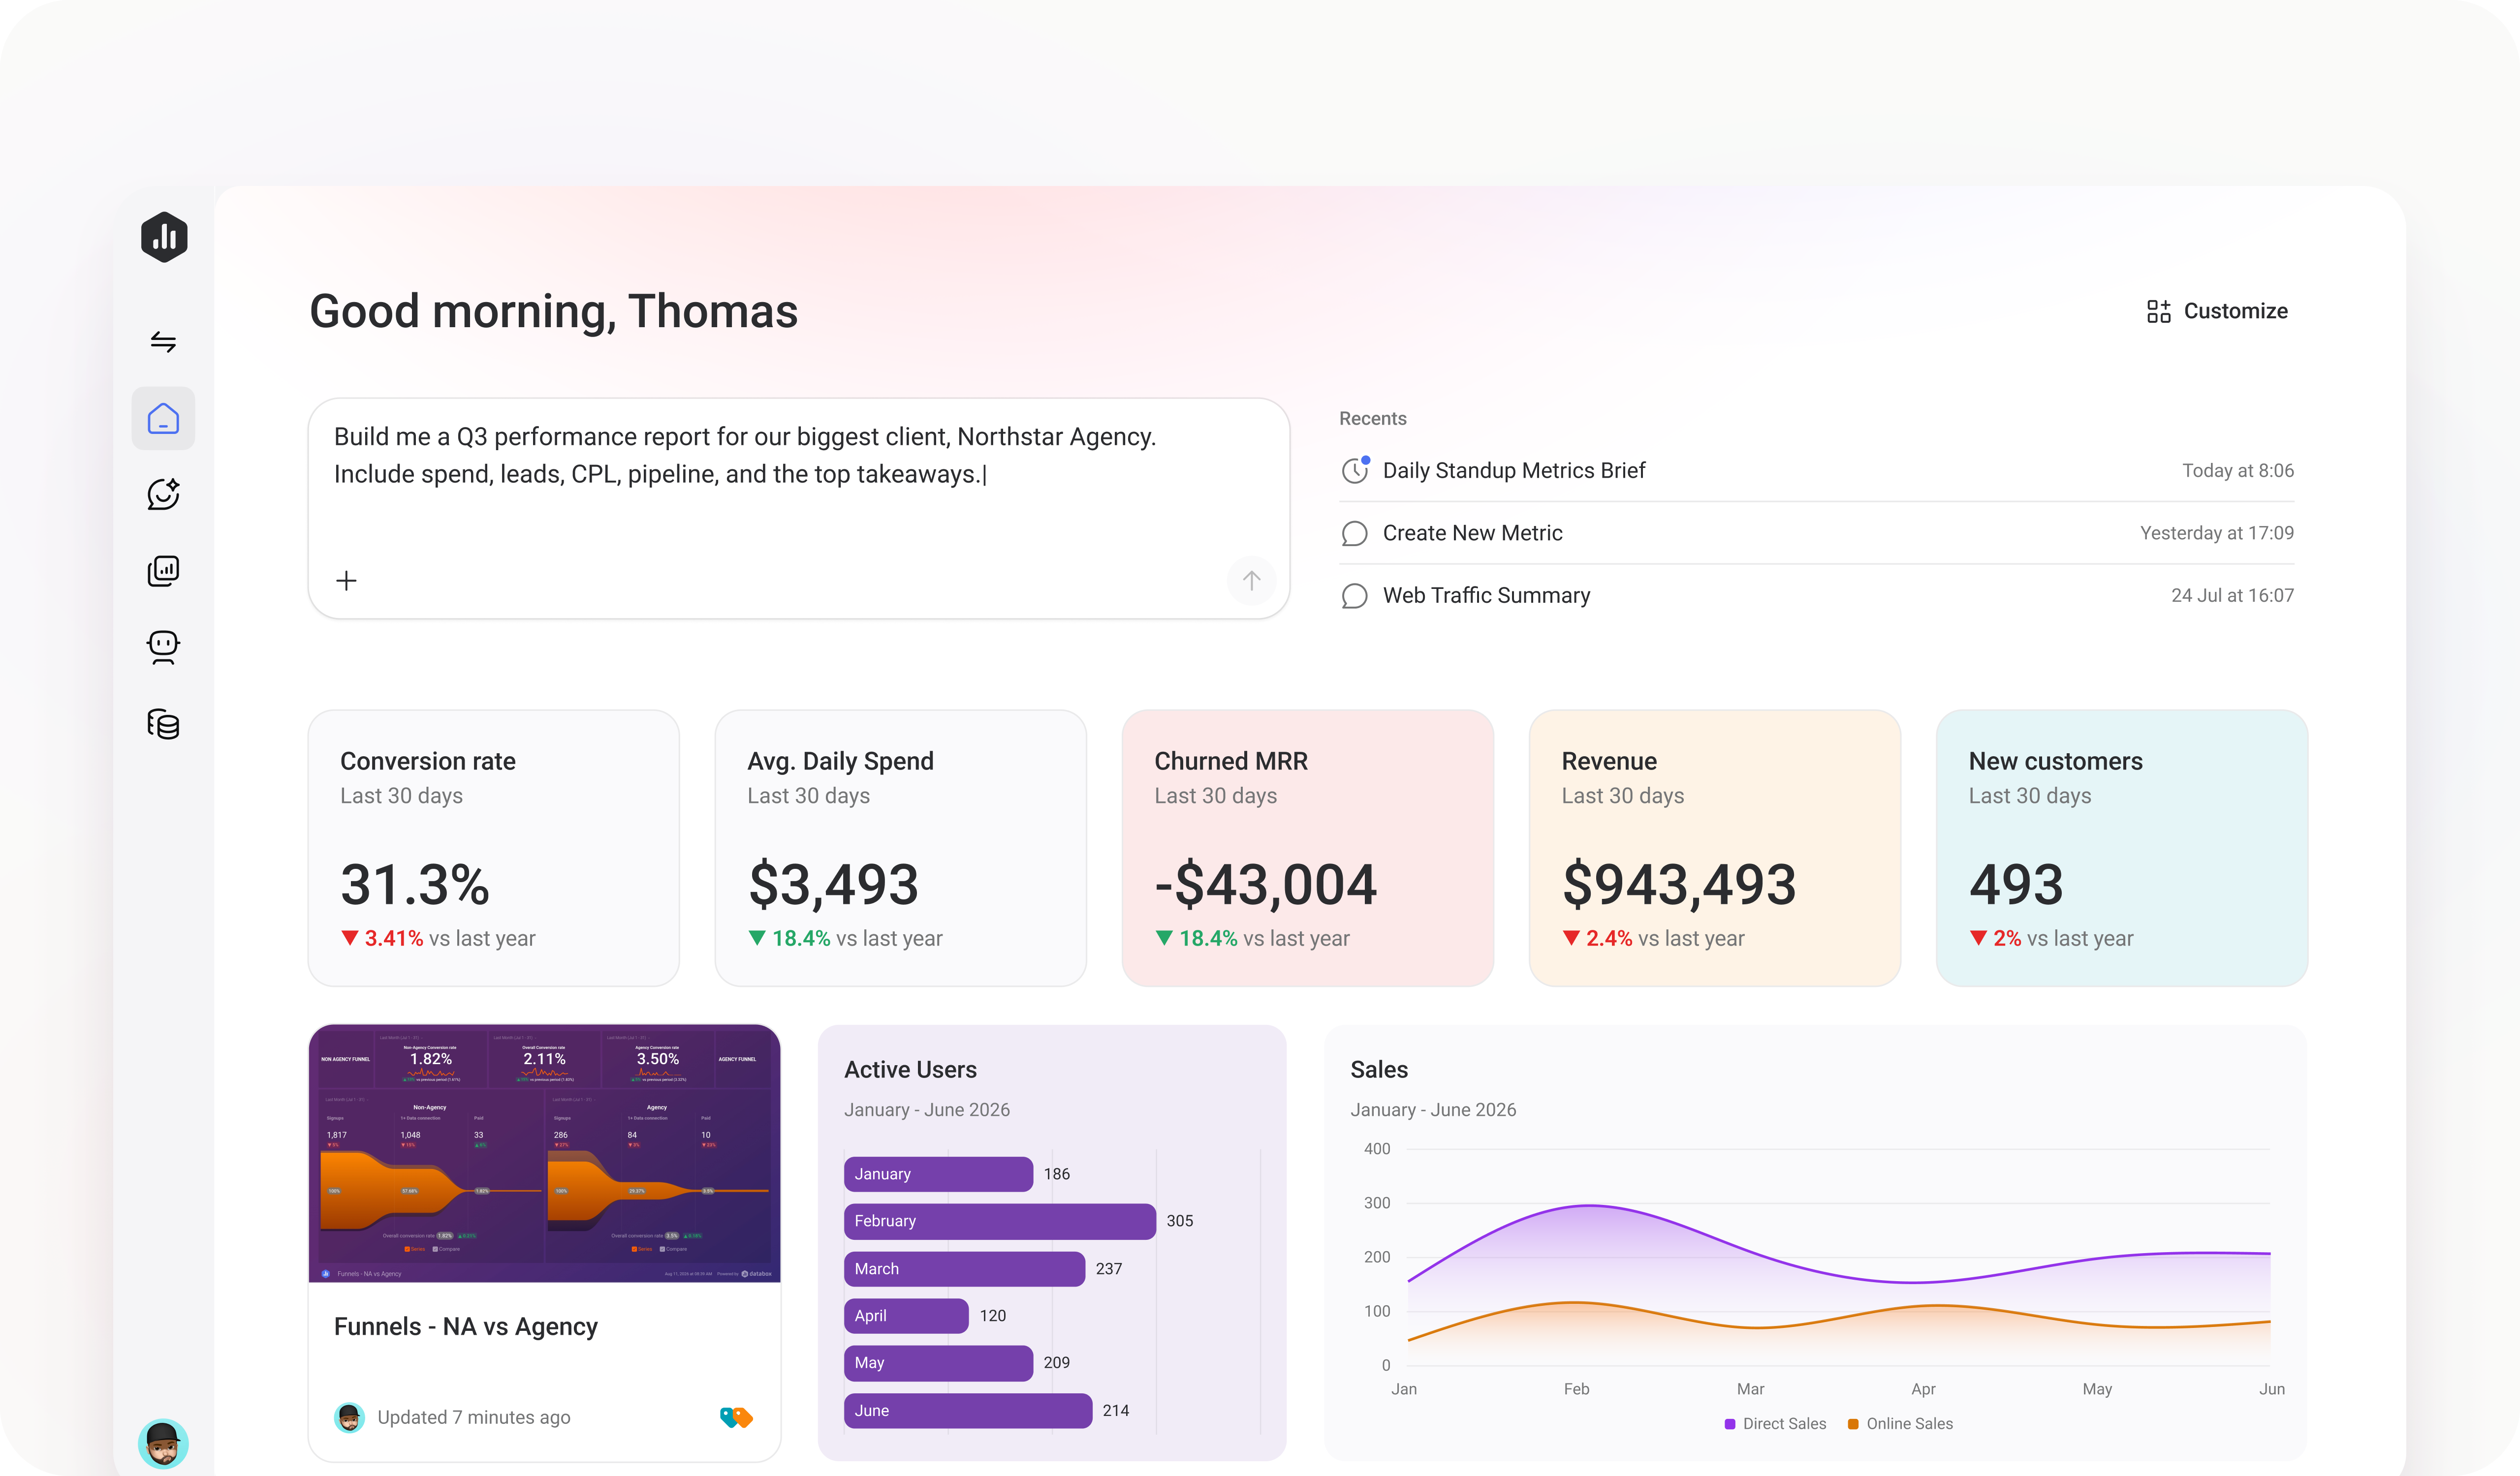Focus the Q3 performance report prompt field
Viewport: 2520px width, 1476px height.
point(798,508)
